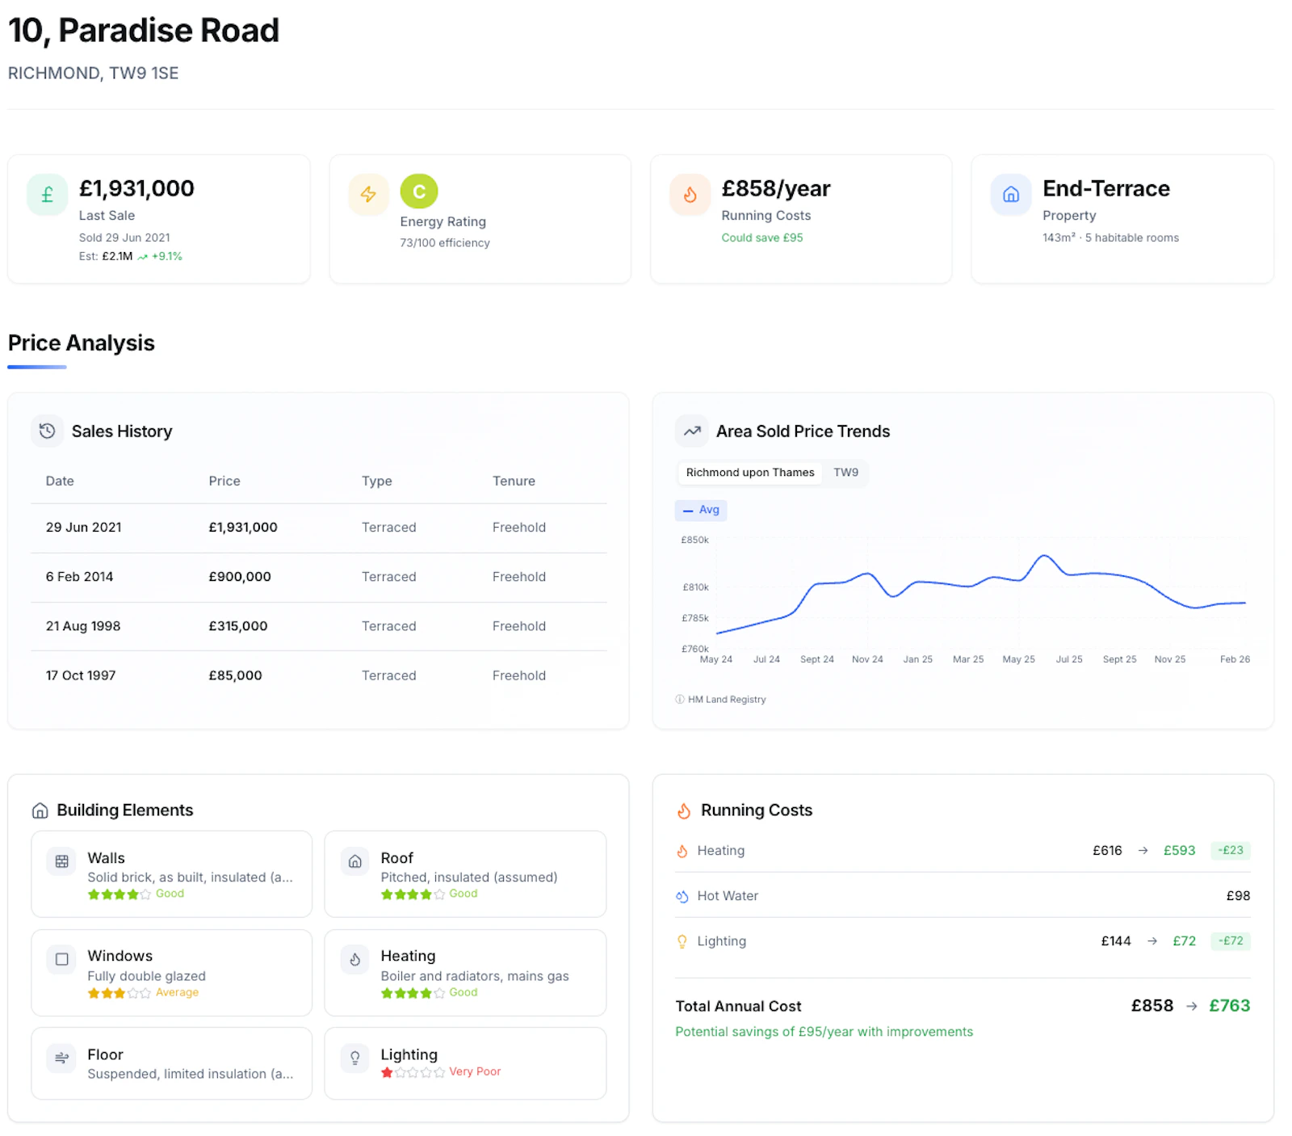Click the Tenure column header
1292x1136 pixels.
point(514,481)
